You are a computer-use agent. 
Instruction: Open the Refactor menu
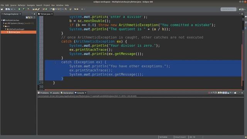22,5
